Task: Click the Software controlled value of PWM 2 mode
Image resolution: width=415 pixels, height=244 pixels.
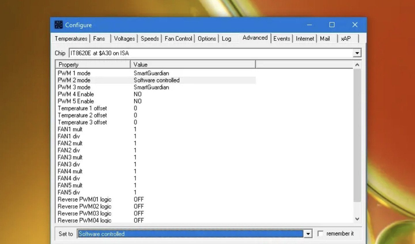Action: (156, 80)
